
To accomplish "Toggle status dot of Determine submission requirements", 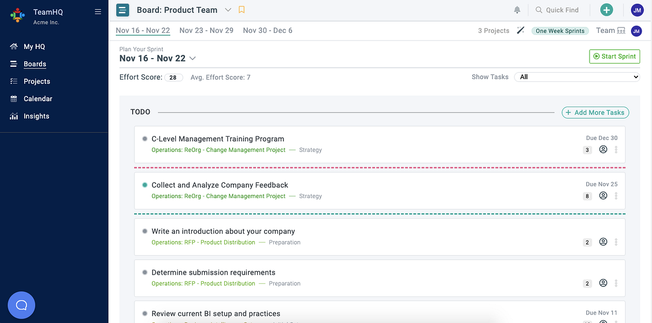I will pos(145,272).
